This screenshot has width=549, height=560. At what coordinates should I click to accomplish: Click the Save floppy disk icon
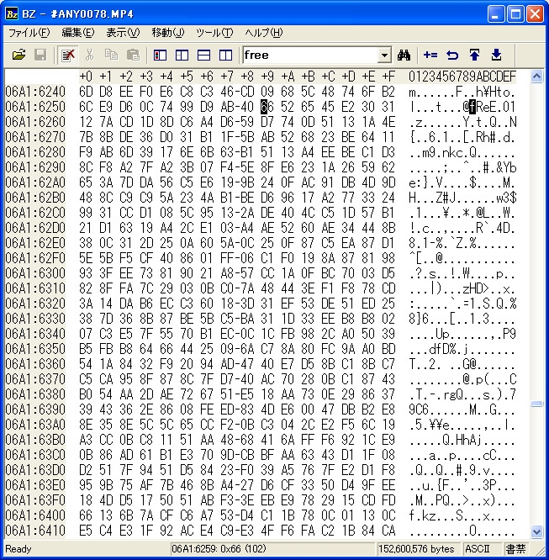point(40,55)
